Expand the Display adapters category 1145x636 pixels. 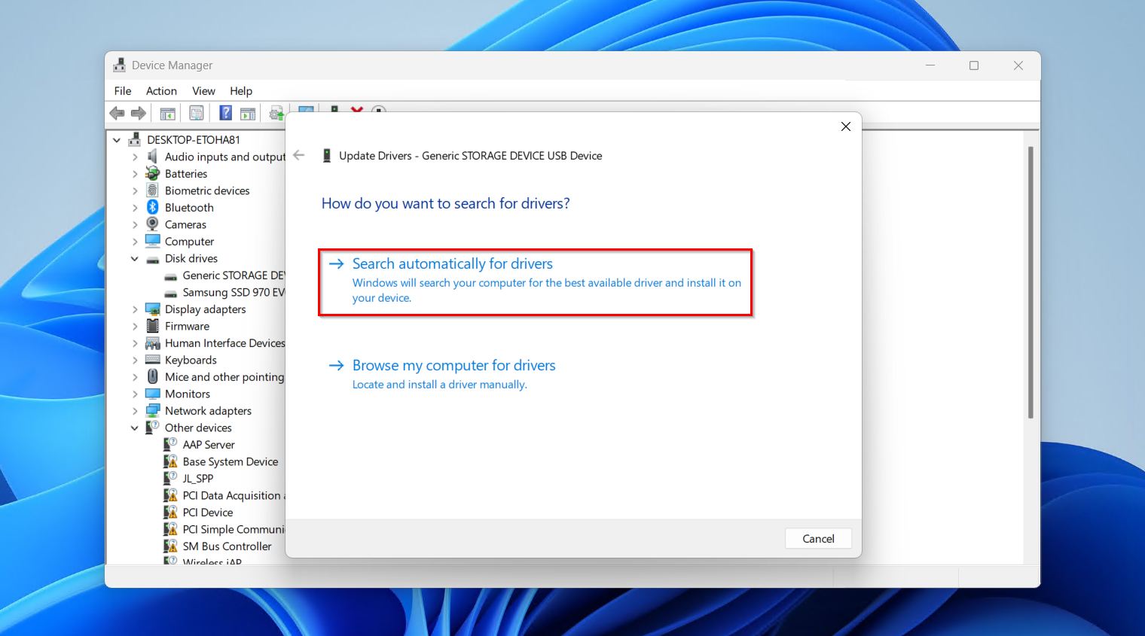coord(135,309)
